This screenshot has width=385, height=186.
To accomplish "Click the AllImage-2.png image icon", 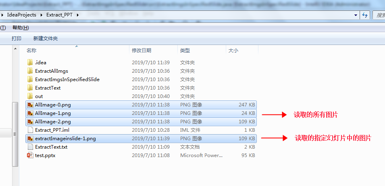I will 30,122.
